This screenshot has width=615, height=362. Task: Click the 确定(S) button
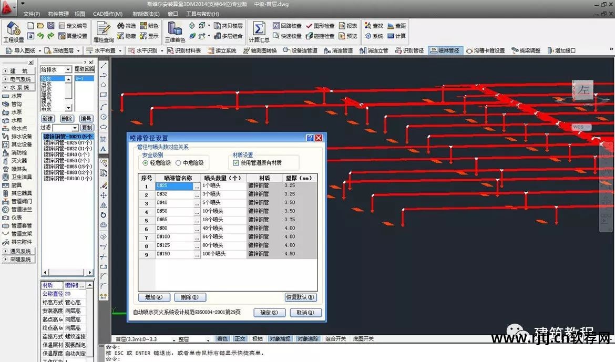pos(269,313)
